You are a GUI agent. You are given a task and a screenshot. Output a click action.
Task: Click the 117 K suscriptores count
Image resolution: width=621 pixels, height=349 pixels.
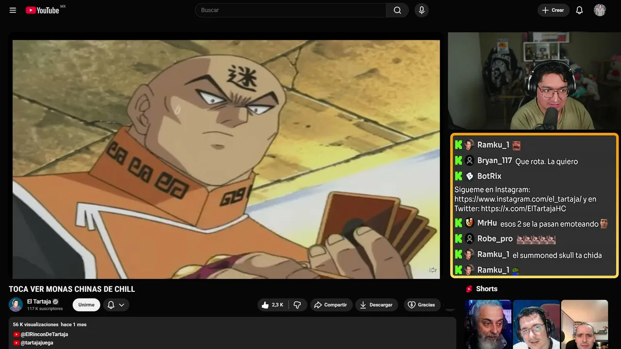click(45, 309)
